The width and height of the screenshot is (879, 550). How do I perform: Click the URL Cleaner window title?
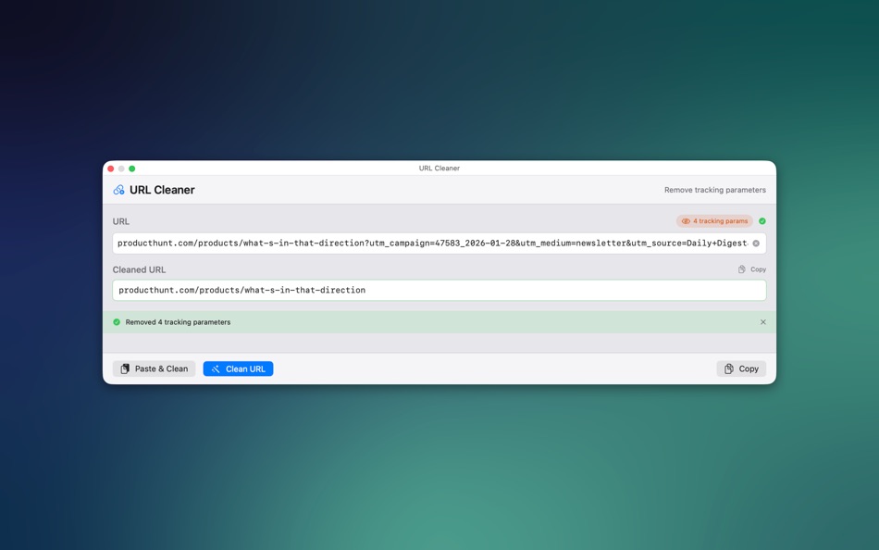click(x=438, y=168)
